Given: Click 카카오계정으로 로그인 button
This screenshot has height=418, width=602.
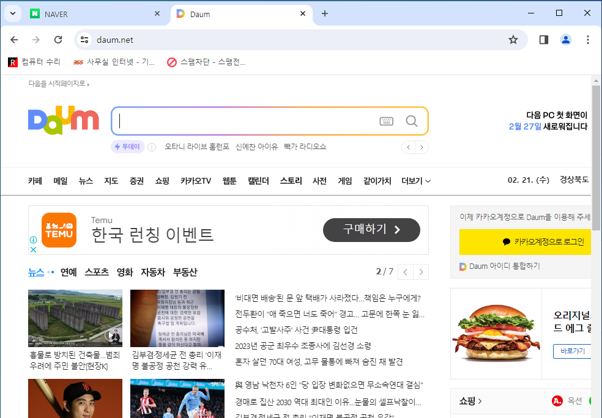Looking at the screenshot, I should click(x=525, y=241).
